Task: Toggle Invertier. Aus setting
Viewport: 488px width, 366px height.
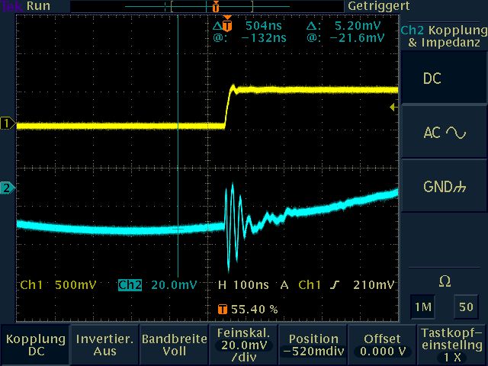Action: point(104,345)
